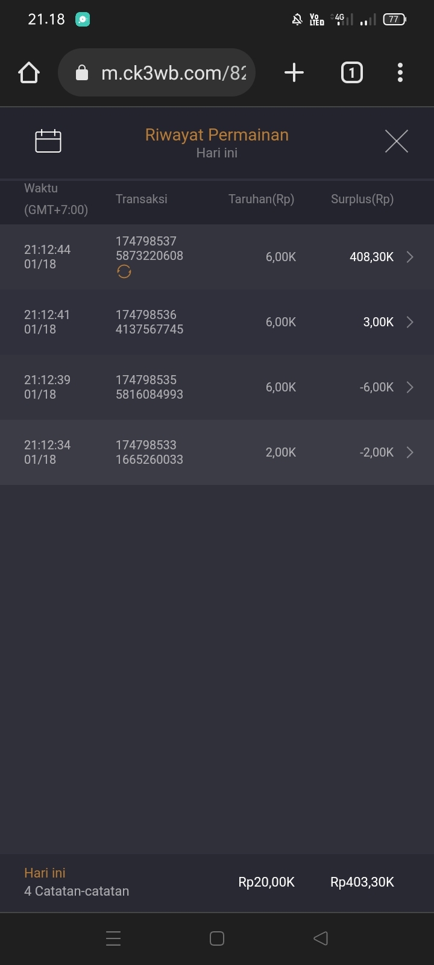Open Android recent apps menu button
This screenshot has width=434, height=965.
coord(113,938)
